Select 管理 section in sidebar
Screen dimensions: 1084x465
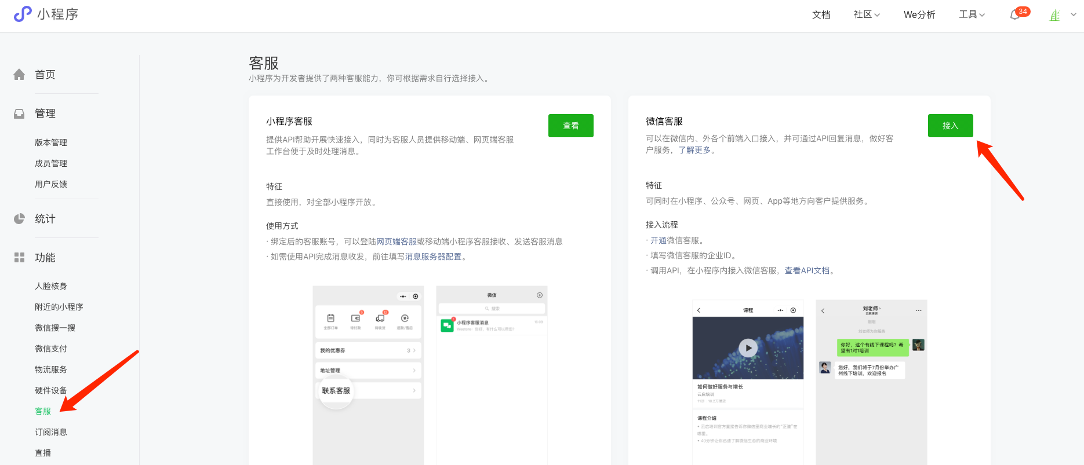pos(45,113)
